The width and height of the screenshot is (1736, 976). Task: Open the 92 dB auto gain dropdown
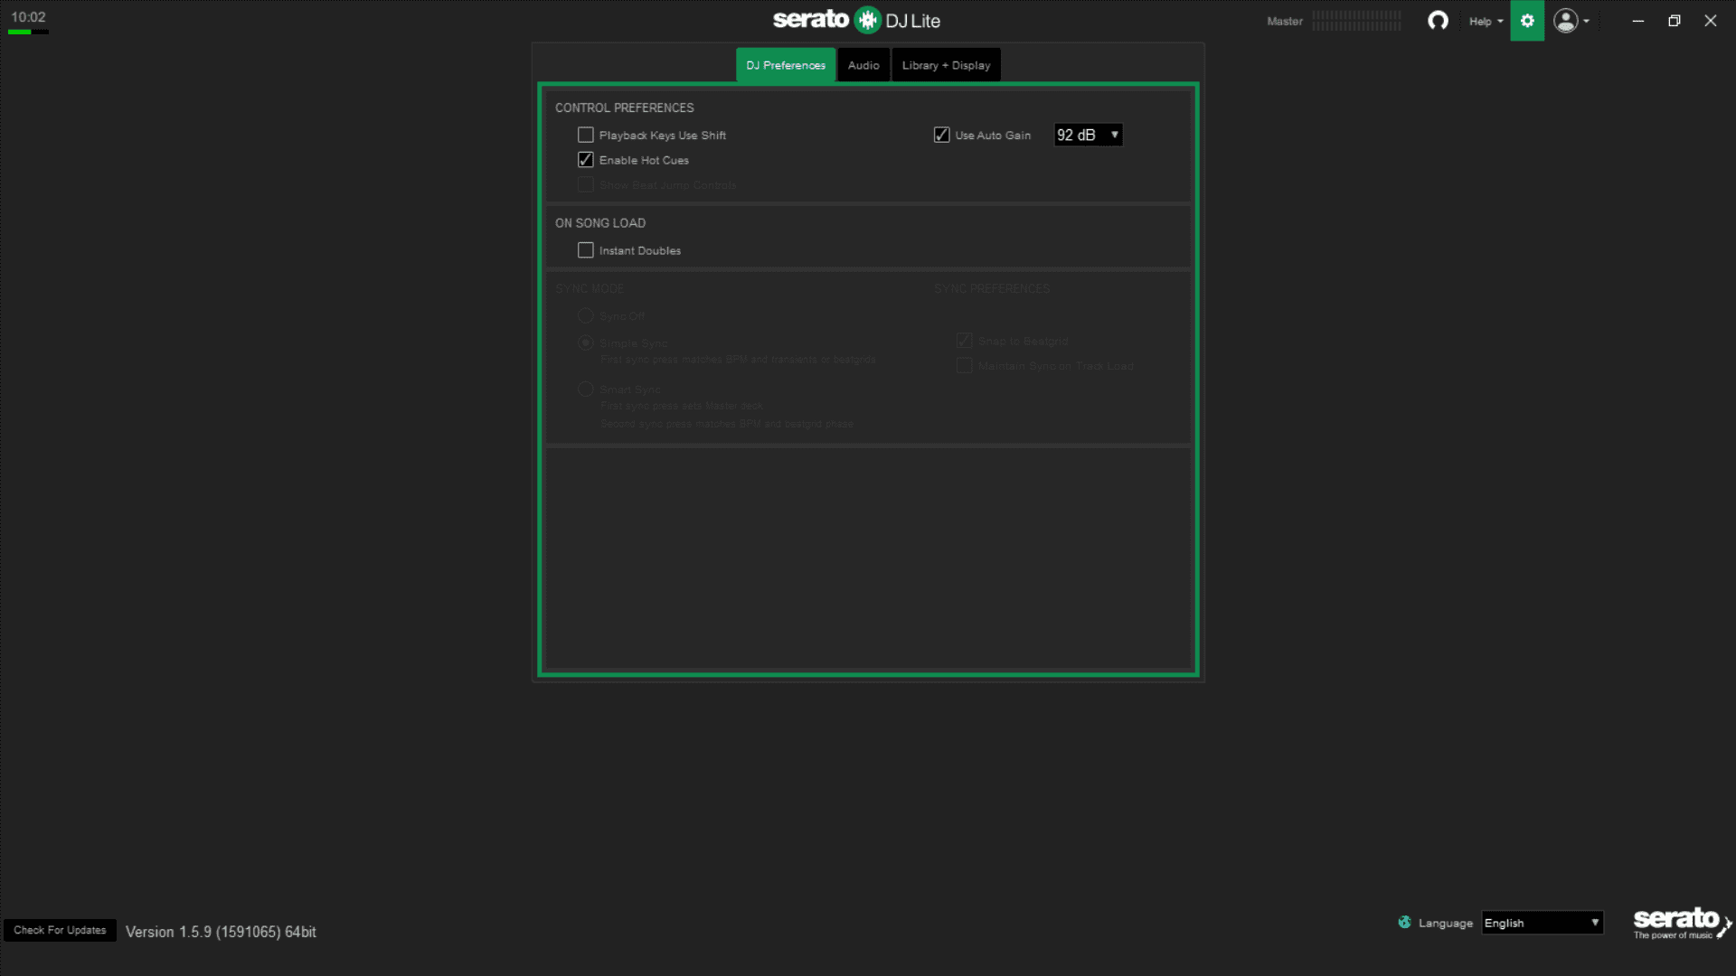pos(1088,135)
